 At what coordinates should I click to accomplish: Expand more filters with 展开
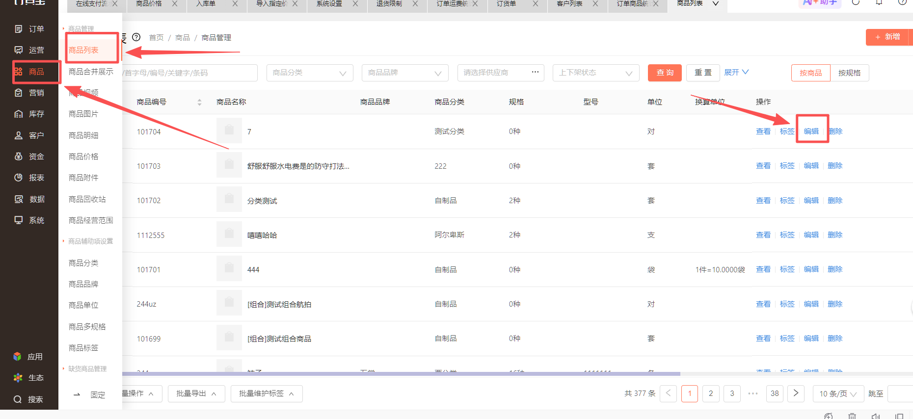[736, 72]
